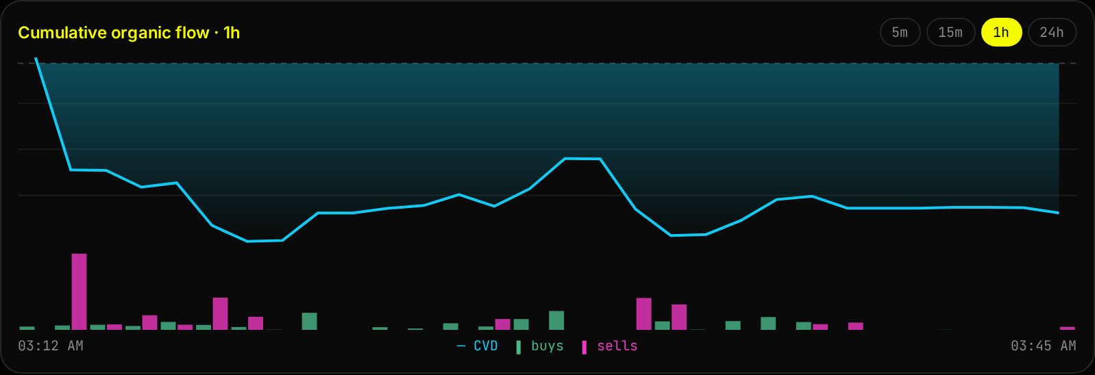
Task: Click the 03:12 AM axis label
Action: 51,346
